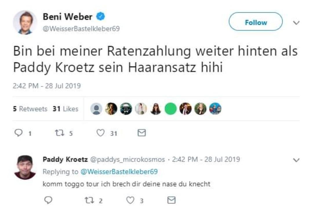Open more options chevron beside Follow
The height and width of the screenshot is (213, 313).
coord(296,23)
